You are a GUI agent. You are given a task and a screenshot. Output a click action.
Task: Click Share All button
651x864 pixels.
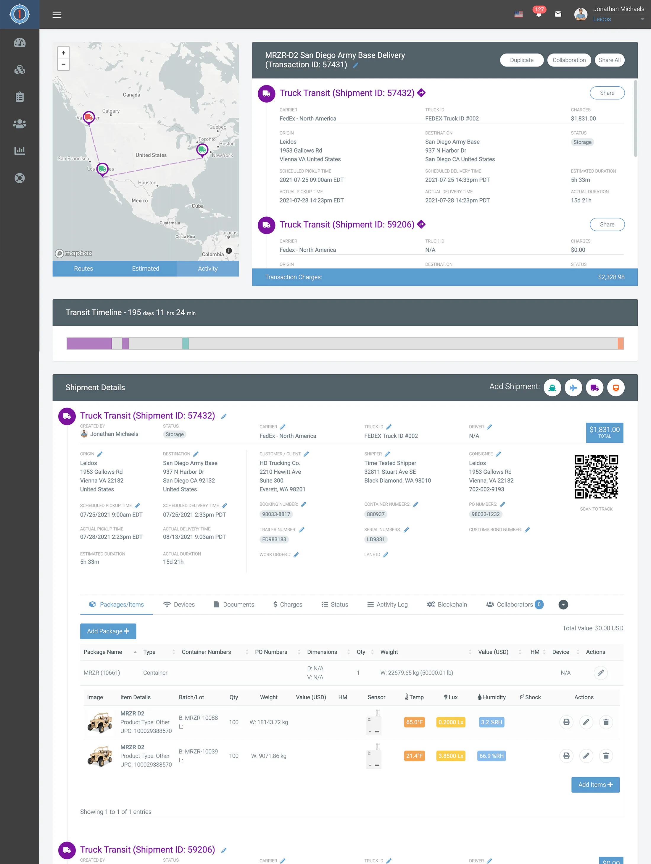pos(610,60)
